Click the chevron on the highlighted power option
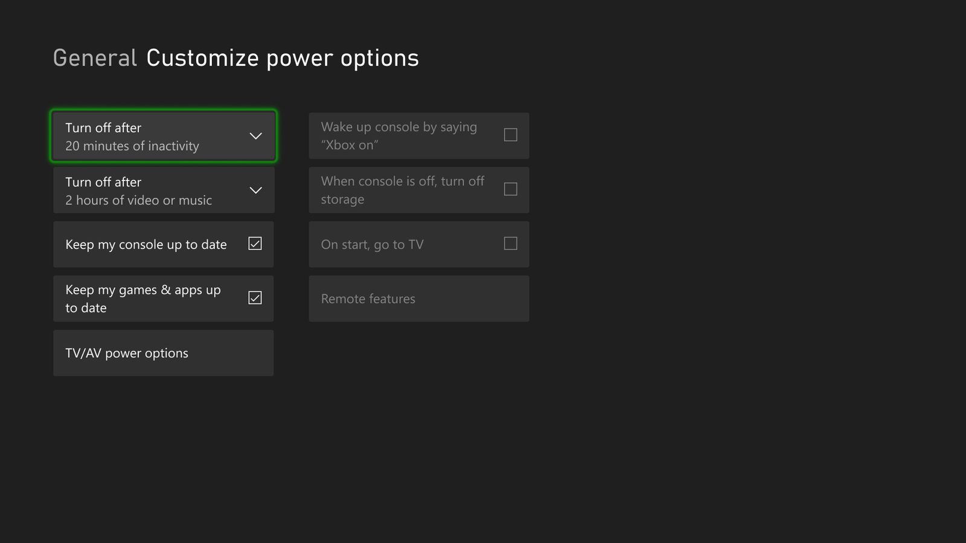The width and height of the screenshot is (966, 543). pyautogui.click(x=255, y=136)
